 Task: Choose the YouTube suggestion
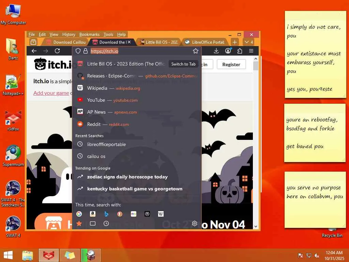pos(137,100)
